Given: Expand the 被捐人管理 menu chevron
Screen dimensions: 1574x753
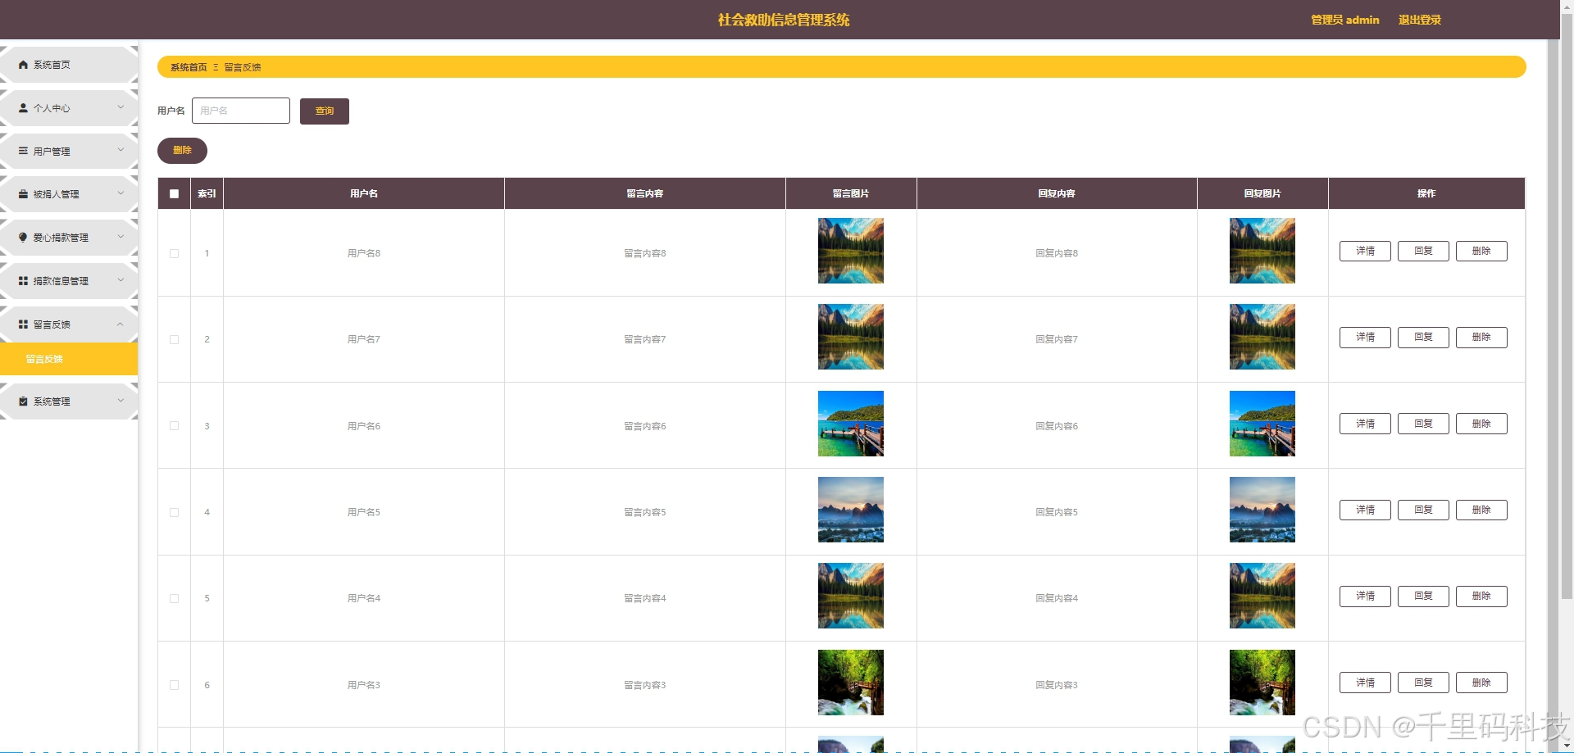Looking at the screenshot, I should point(121,193).
